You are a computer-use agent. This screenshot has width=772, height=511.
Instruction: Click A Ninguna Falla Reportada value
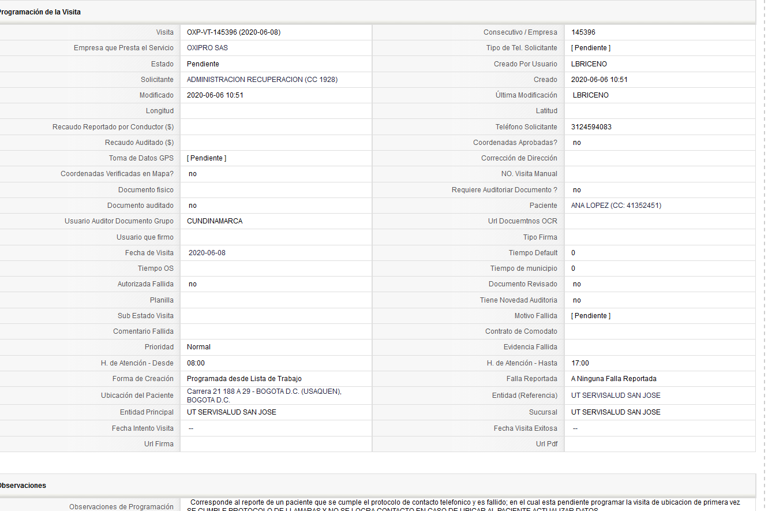tap(614, 379)
